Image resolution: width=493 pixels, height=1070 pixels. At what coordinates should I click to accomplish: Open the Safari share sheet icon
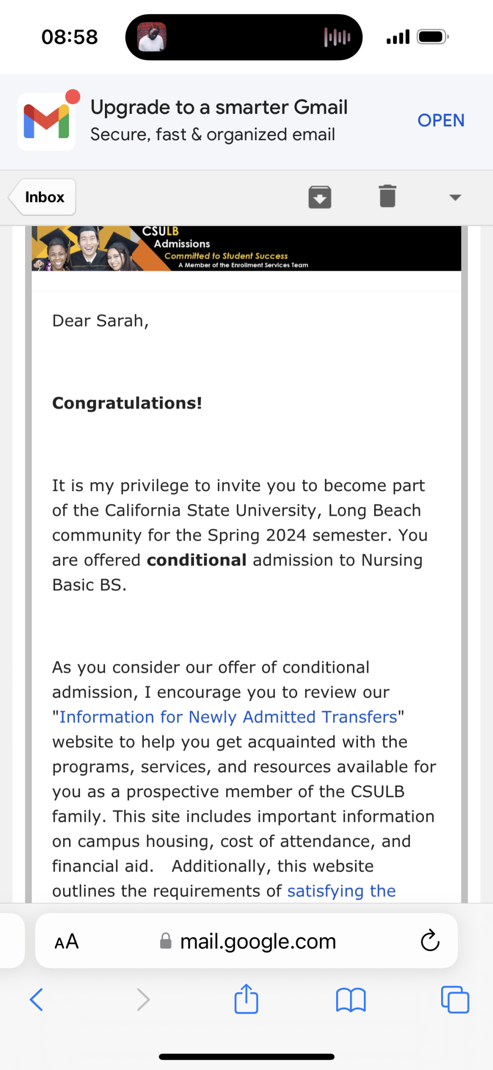[246, 998]
